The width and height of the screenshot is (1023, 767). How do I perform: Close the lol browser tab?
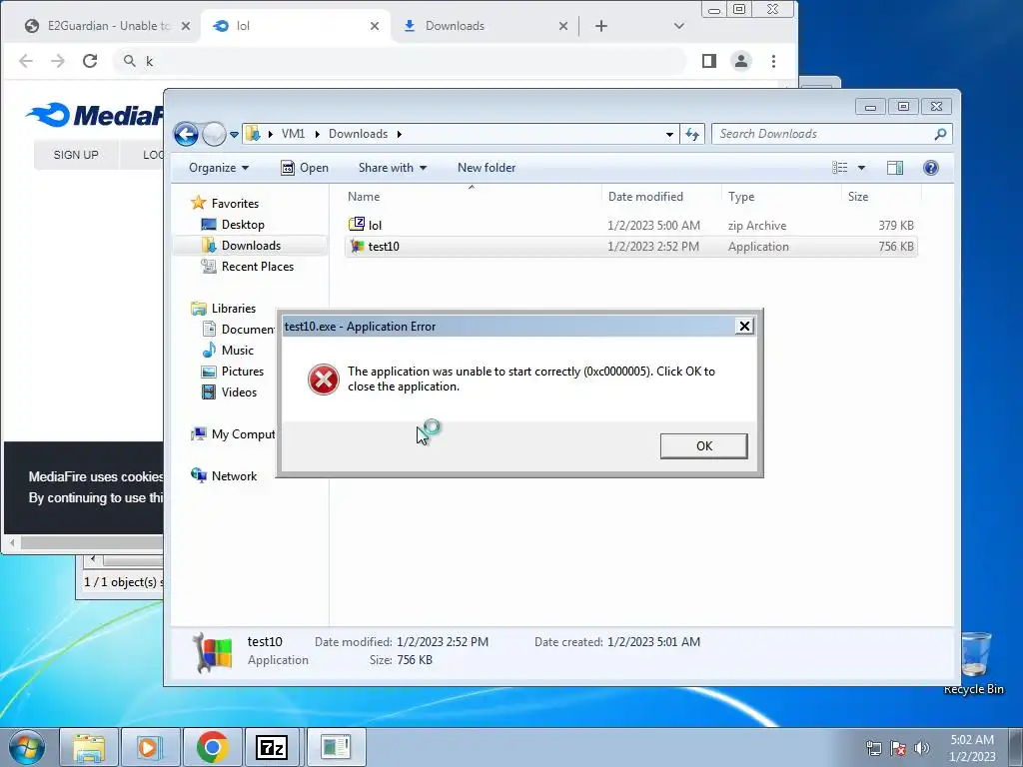pos(375,26)
